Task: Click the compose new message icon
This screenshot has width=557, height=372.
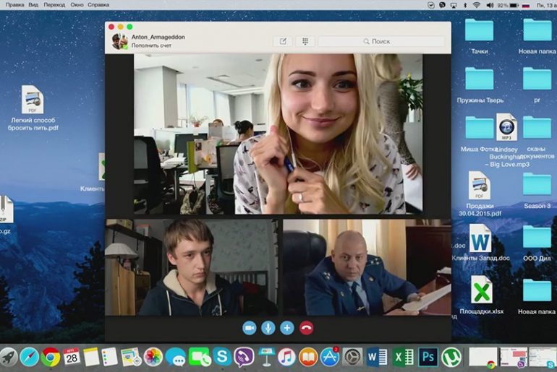Action: click(282, 42)
